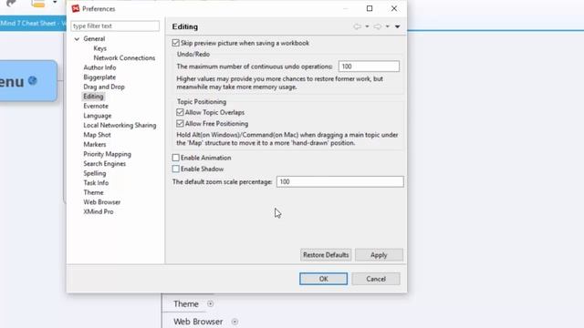
Task: Go forward to next preference page
Action: point(378,26)
